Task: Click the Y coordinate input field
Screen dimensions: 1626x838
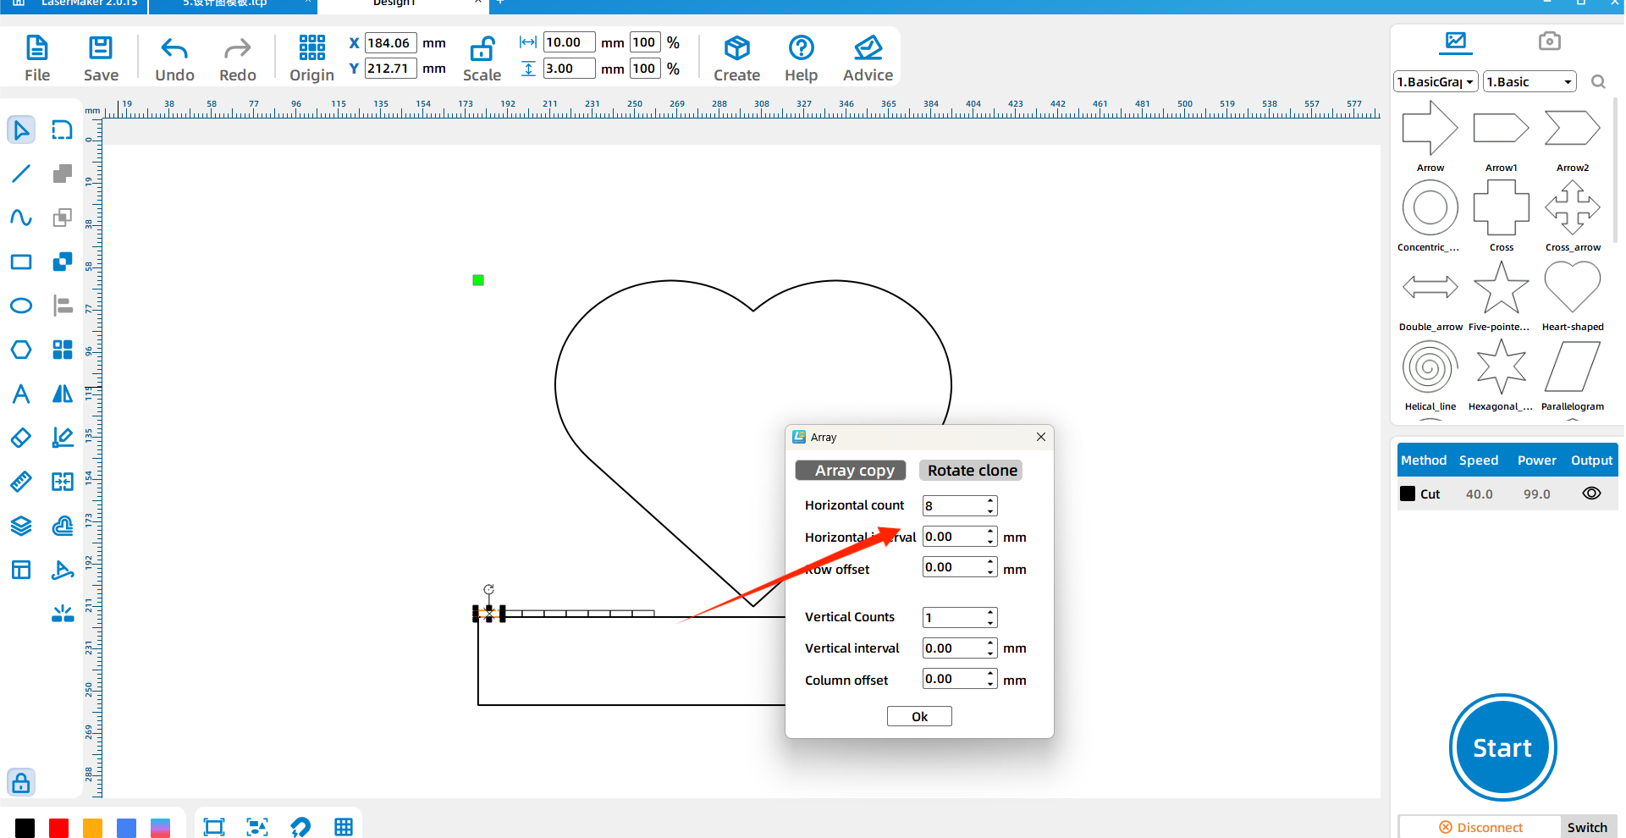Action: pos(390,69)
